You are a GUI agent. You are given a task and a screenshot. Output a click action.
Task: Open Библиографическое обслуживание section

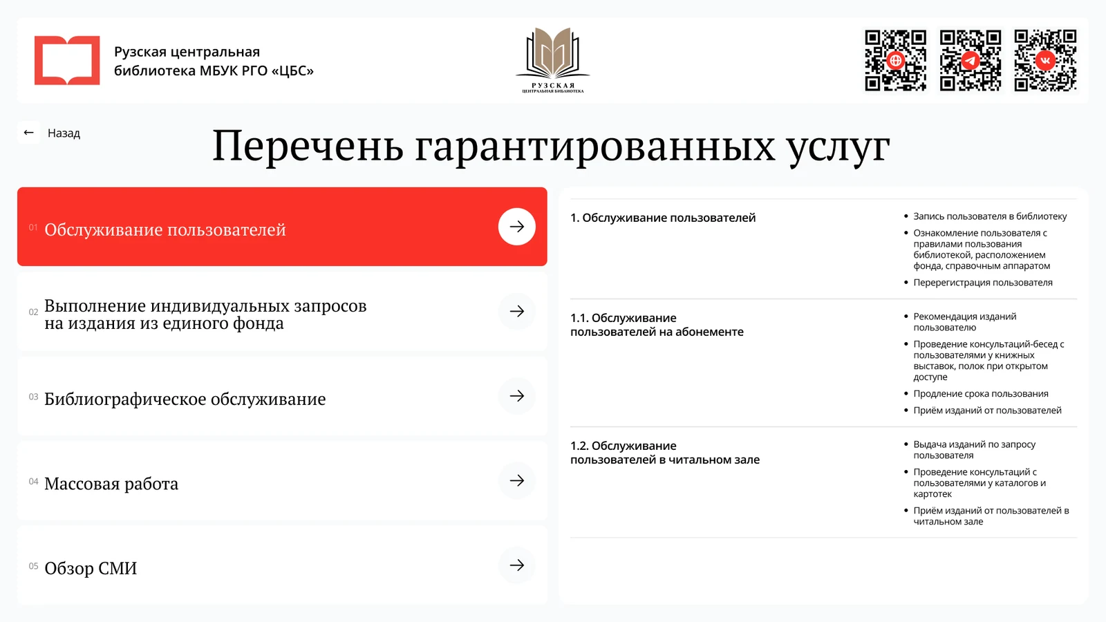pyautogui.click(x=282, y=396)
